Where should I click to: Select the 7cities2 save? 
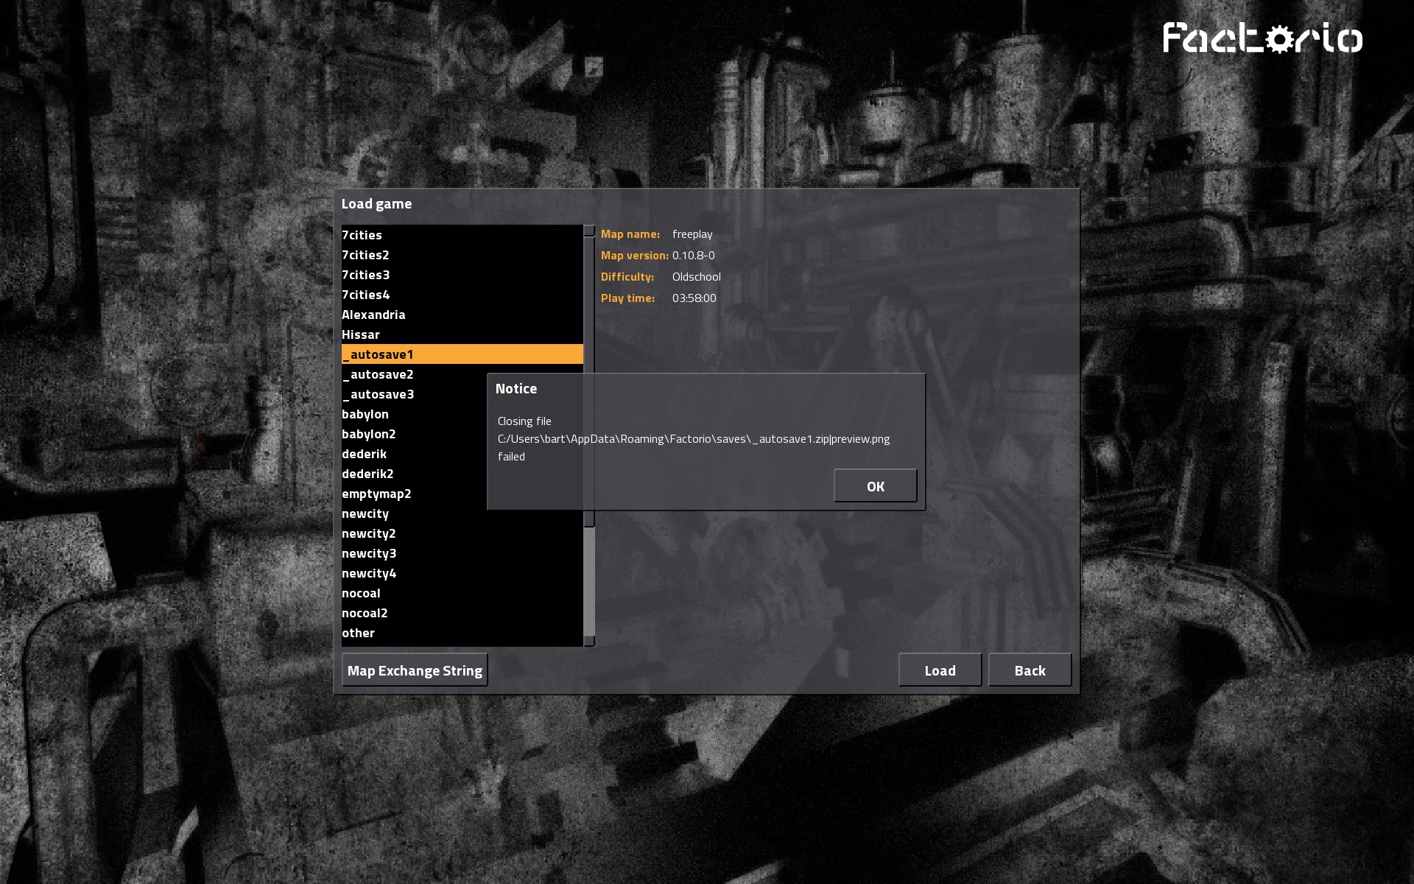pos(462,255)
